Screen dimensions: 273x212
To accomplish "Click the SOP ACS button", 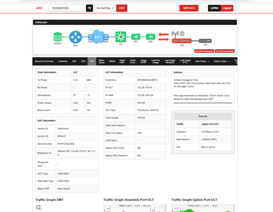I will (189, 8).
